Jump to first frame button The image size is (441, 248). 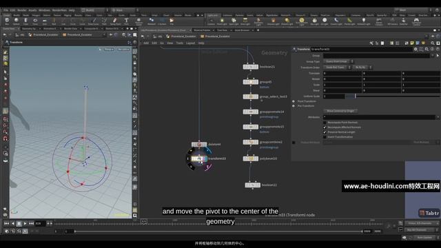pyautogui.click(x=6, y=223)
